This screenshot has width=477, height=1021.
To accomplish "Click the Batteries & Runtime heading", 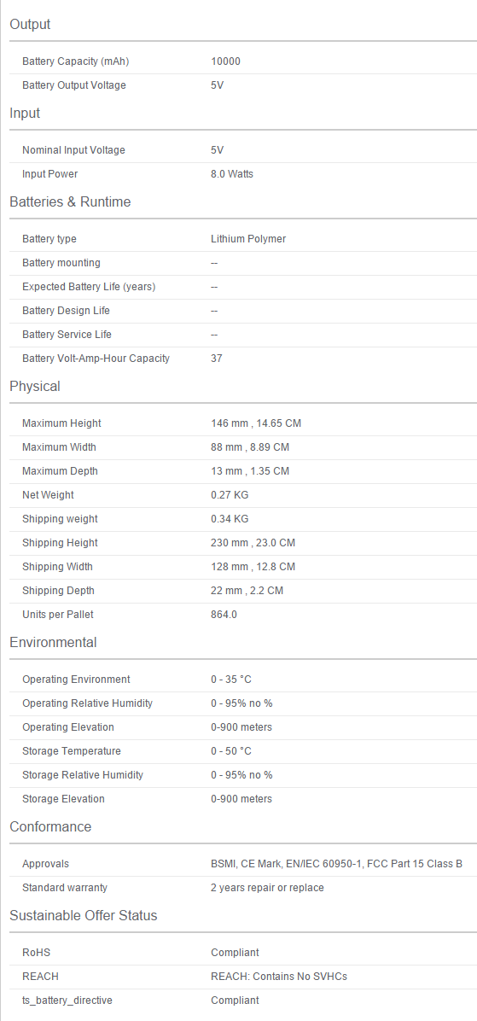I will [70, 201].
